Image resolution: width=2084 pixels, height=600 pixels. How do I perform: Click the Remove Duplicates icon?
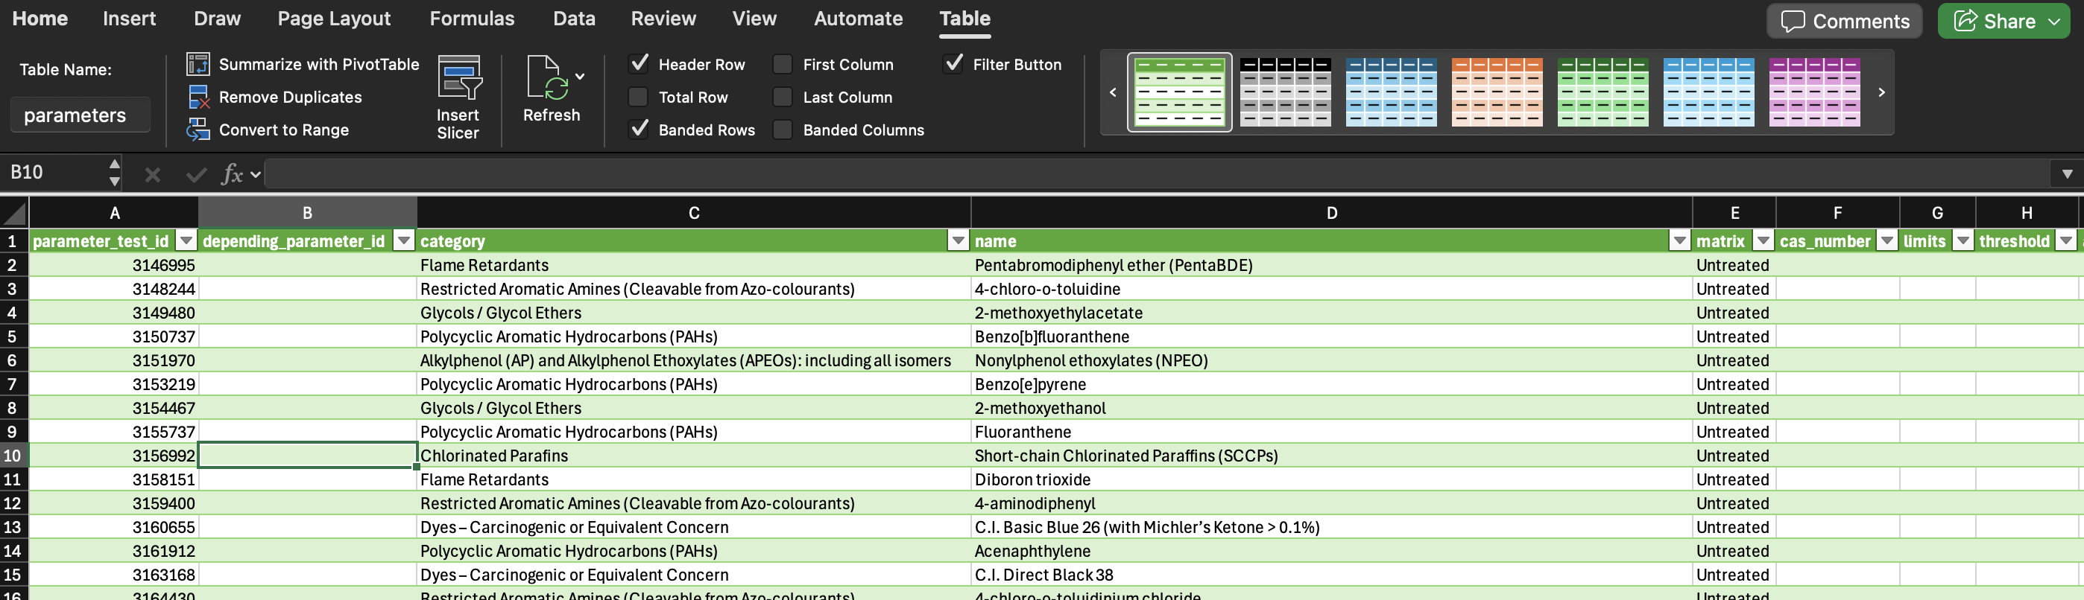click(x=198, y=97)
